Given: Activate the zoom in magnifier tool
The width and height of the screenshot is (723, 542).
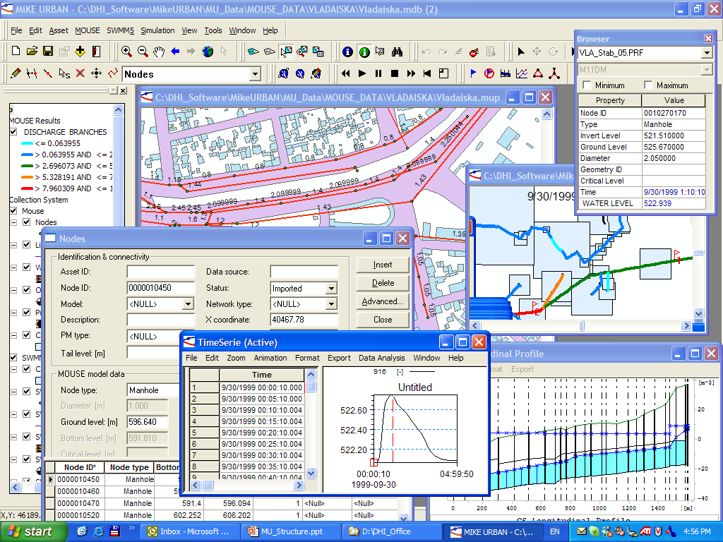Looking at the screenshot, I should [126, 51].
